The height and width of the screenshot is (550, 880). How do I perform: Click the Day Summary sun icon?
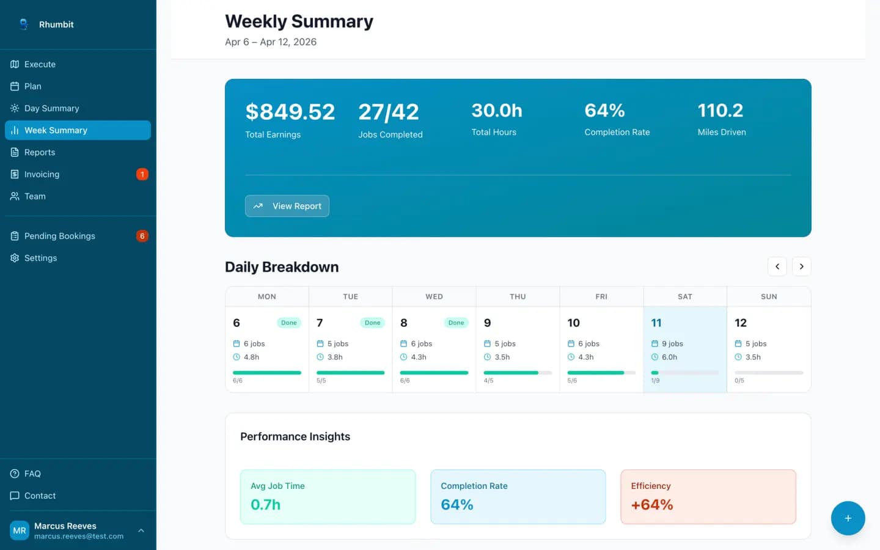click(x=15, y=108)
